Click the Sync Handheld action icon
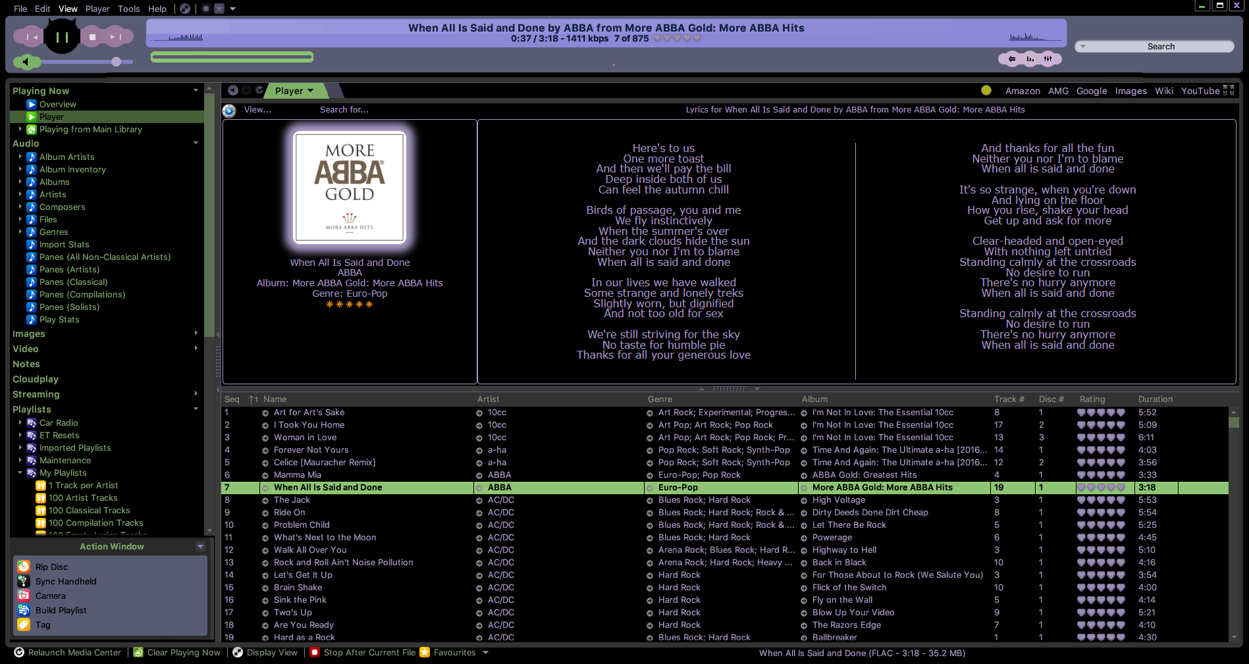Viewport: 1249px width, 664px height. pyautogui.click(x=23, y=581)
